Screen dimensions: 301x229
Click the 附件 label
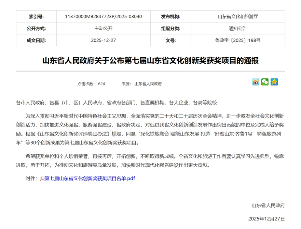click(x=31, y=179)
